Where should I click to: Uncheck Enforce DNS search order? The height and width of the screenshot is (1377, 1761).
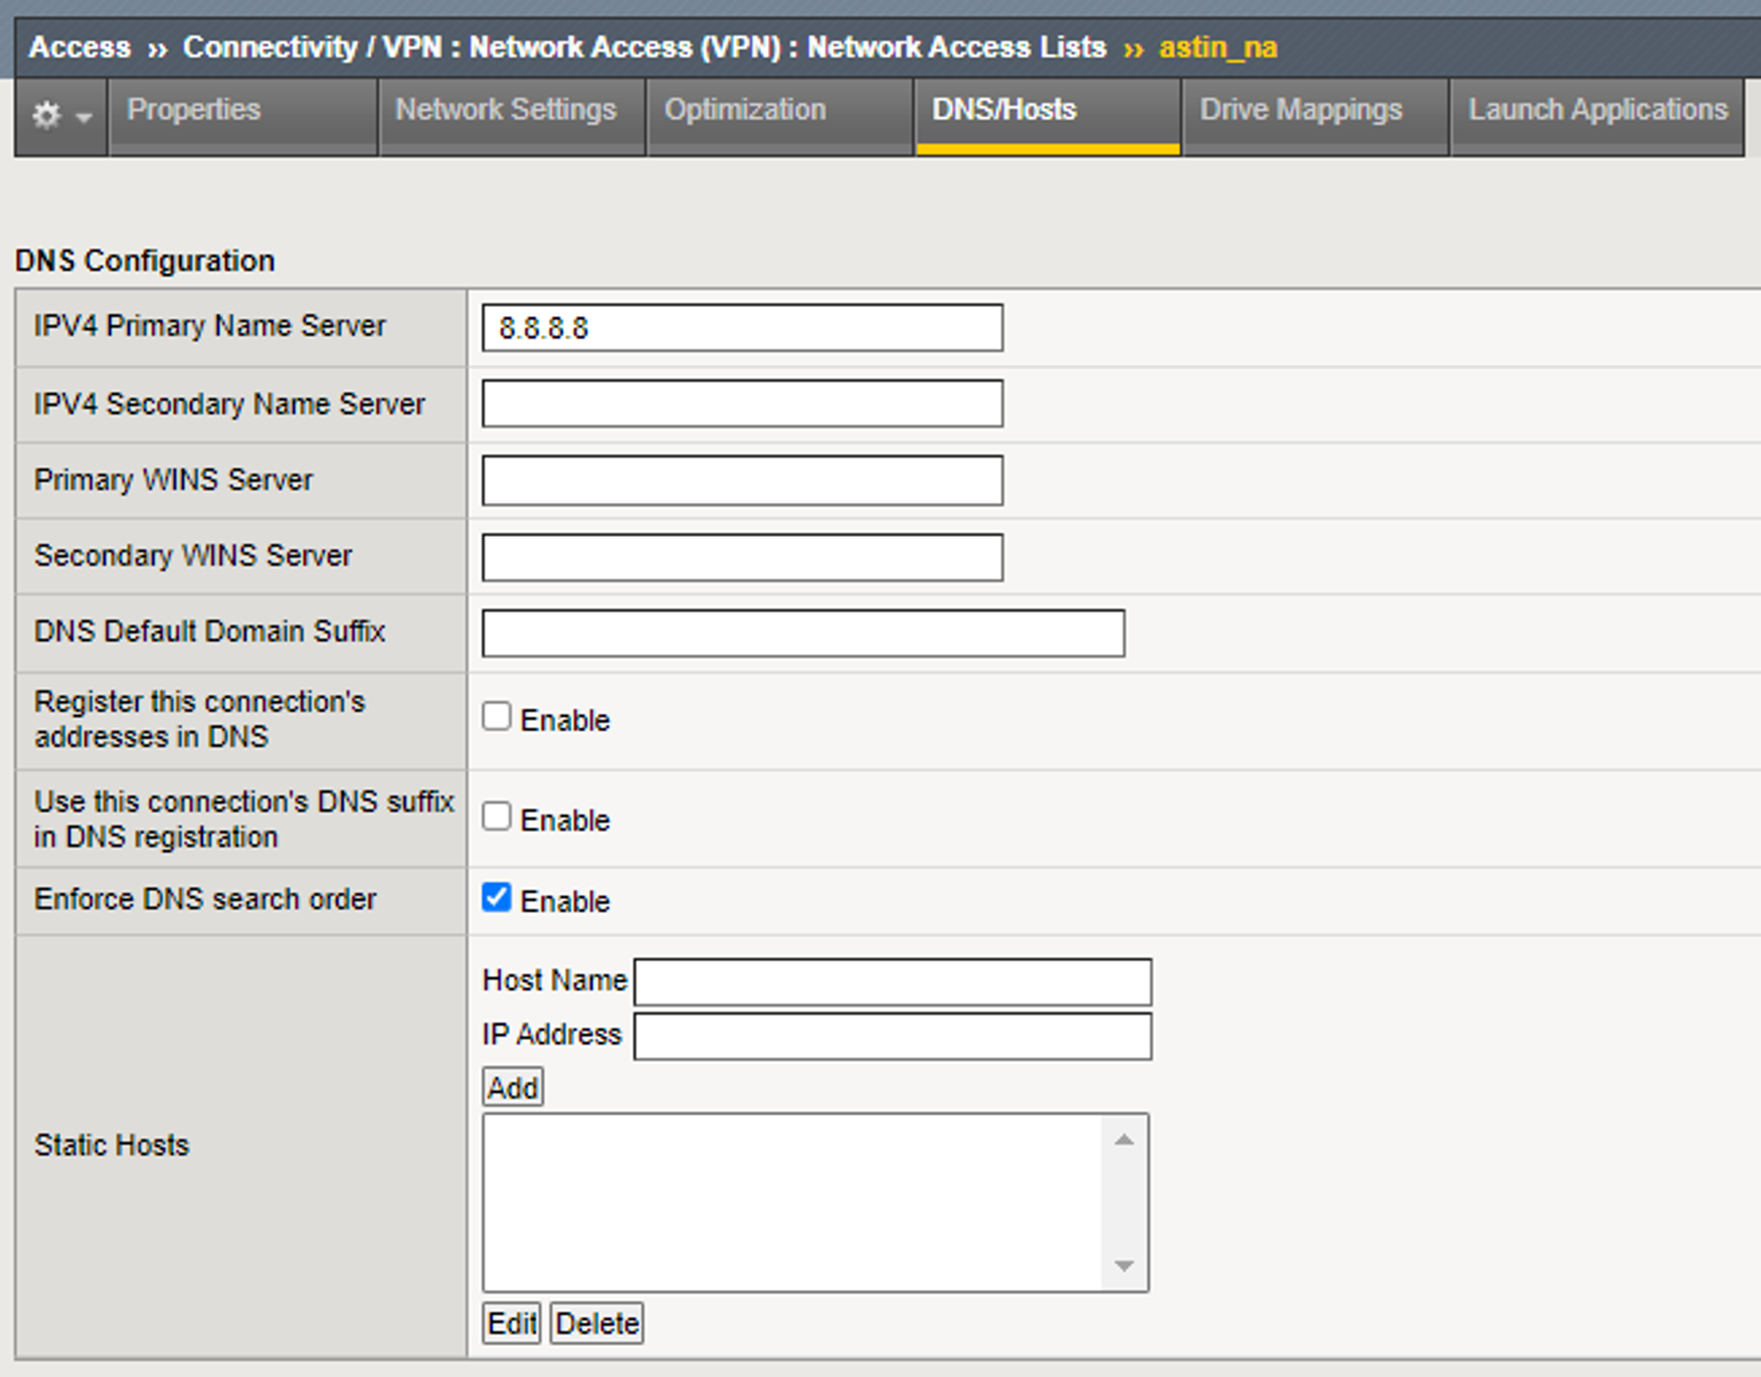pos(497,898)
